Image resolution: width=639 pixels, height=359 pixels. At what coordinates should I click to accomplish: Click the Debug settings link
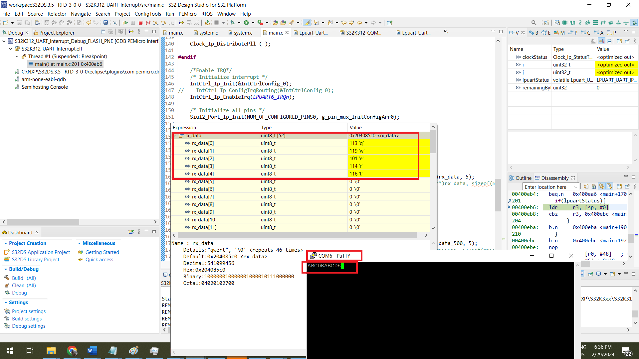point(29,326)
